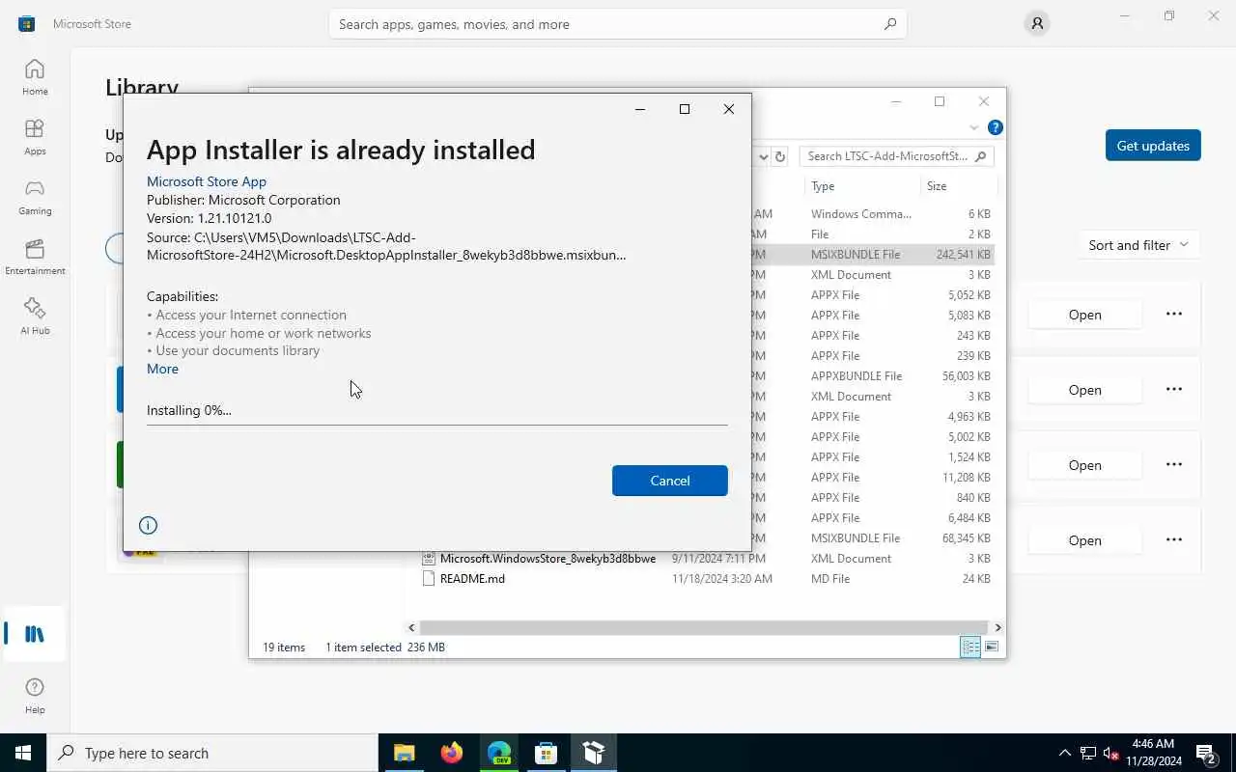Click the right arrow of Explorer scrollbar
The image size is (1236, 772).
[x=997, y=627]
